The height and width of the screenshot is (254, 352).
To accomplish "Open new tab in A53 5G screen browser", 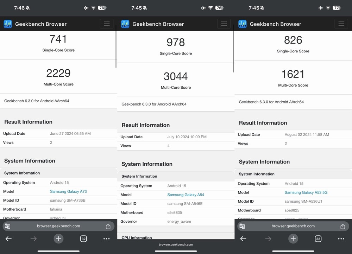I will [x=293, y=239].
